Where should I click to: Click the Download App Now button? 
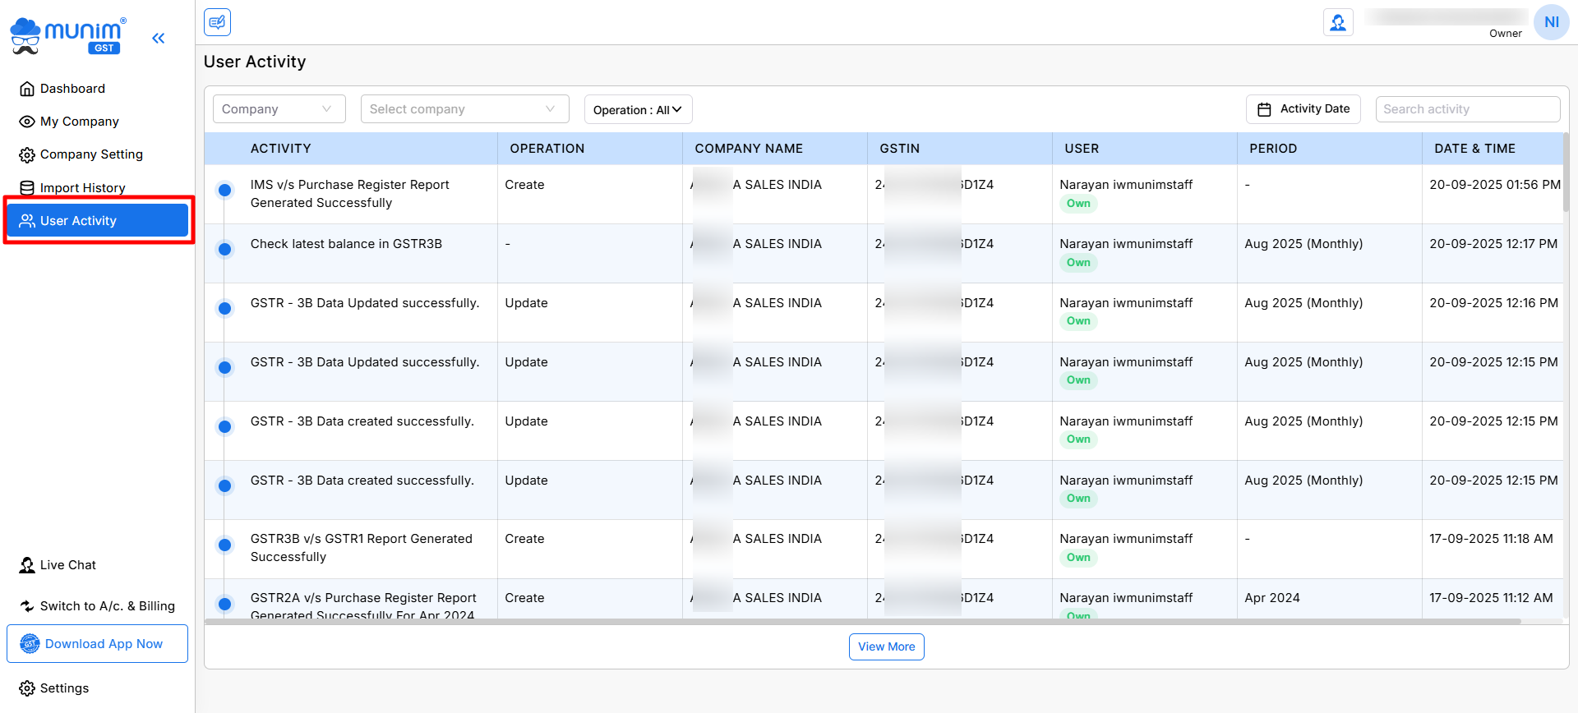[97, 644]
